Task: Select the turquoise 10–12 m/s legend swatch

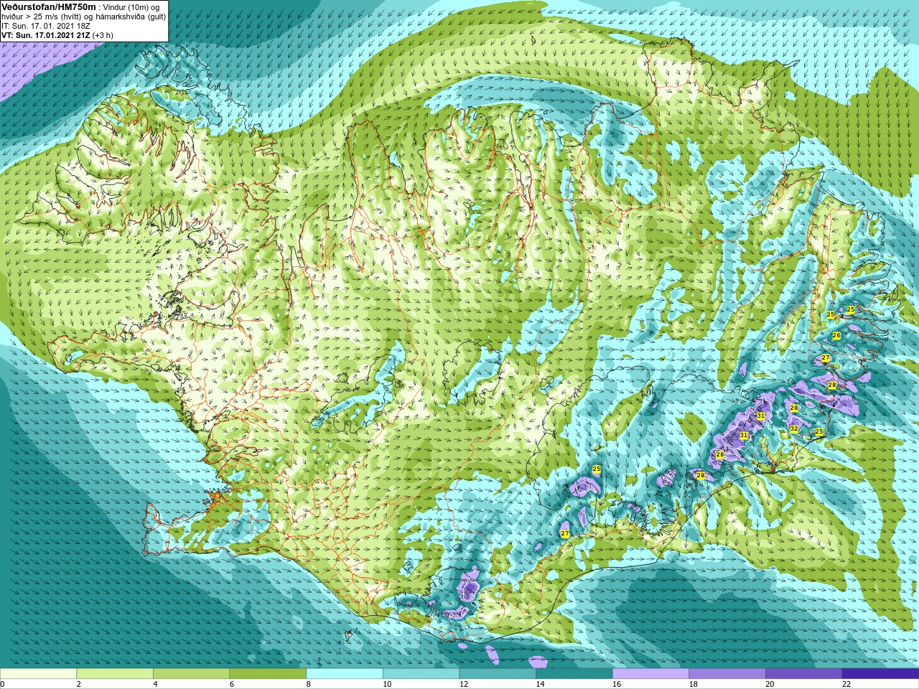Action: pos(421,674)
